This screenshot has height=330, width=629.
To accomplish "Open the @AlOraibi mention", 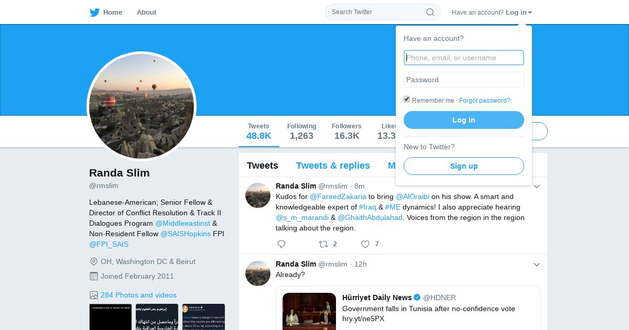I will tap(413, 196).
